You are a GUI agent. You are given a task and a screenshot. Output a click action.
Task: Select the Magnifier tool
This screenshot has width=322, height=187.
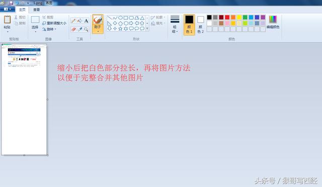click(86, 29)
